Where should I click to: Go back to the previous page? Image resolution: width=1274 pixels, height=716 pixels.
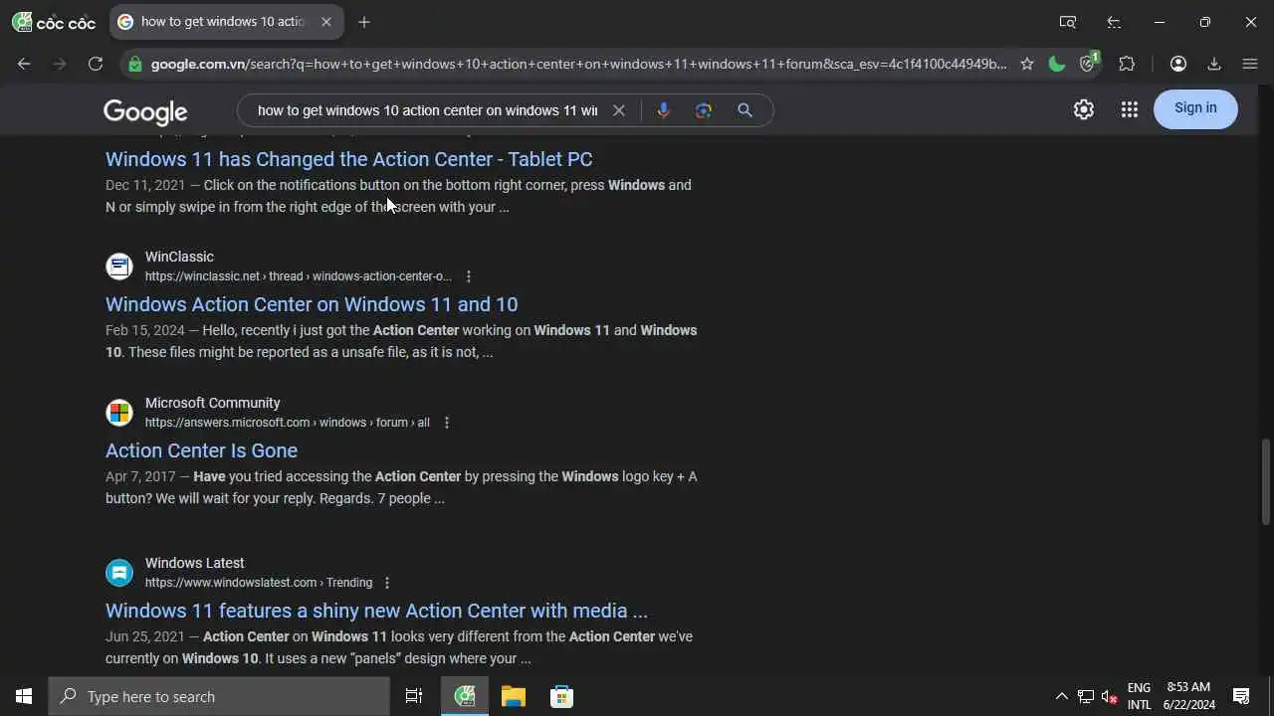[x=24, y=64]
